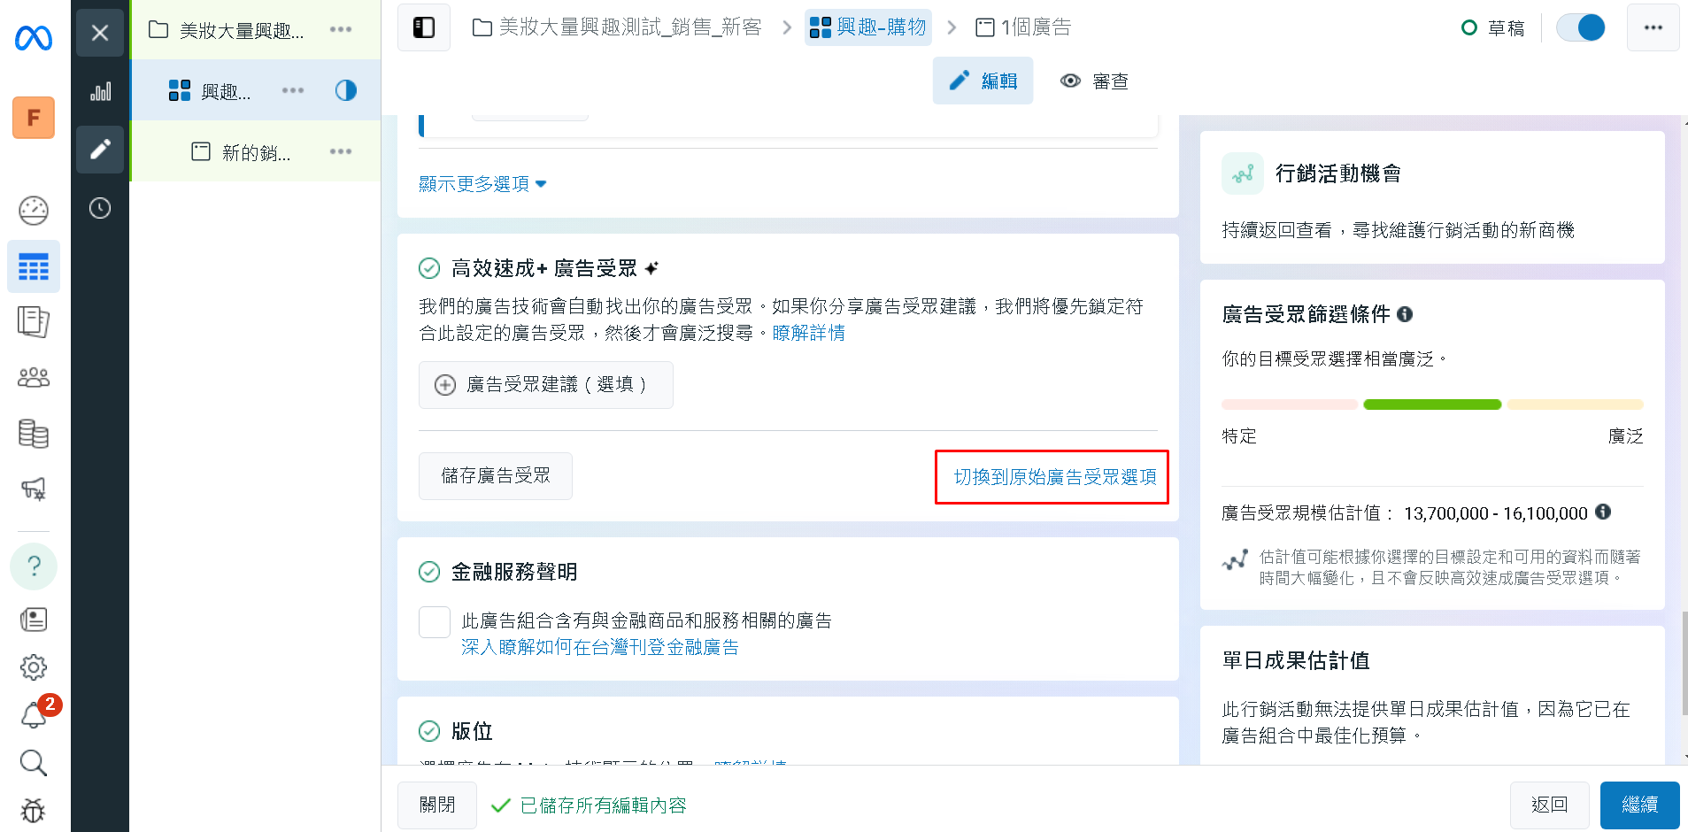Open history clock icon
The image size is (1688, 832).
[x=100, y=208]
